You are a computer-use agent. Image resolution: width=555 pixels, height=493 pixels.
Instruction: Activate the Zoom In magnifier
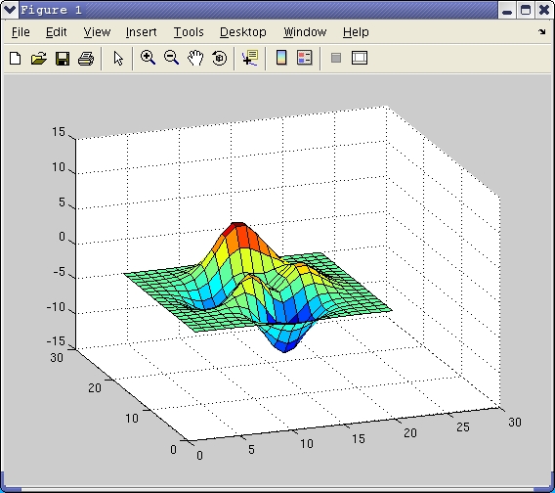[148, 58]
